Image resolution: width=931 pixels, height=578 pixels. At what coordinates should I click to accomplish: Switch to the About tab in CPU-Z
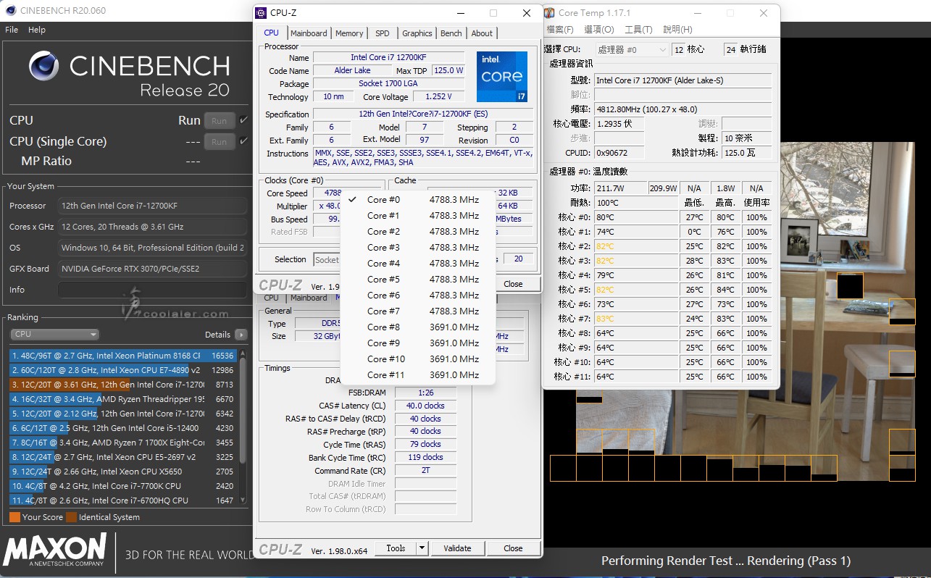[482, 33]
